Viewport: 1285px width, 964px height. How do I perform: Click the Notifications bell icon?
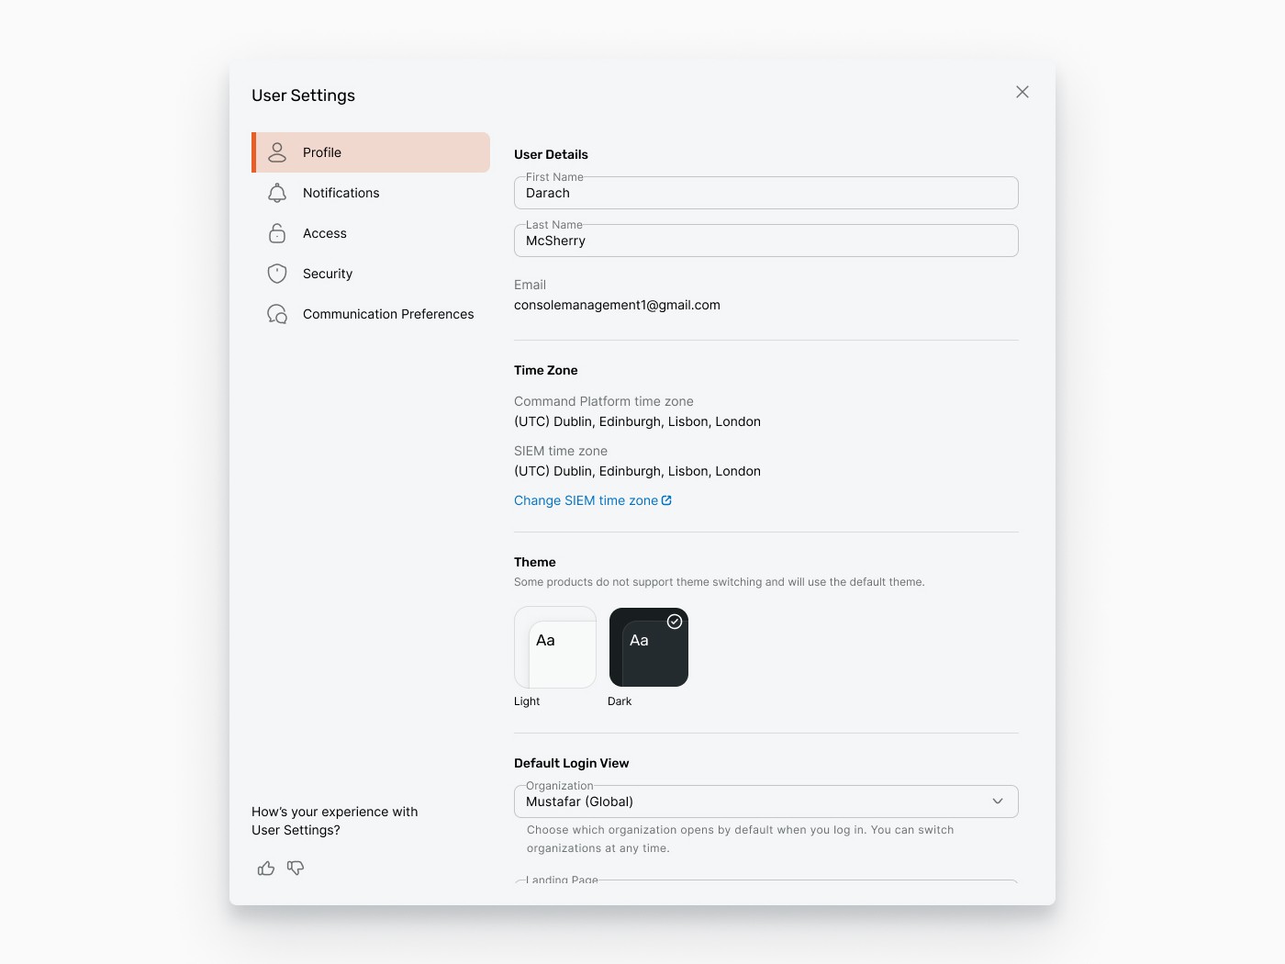tap(277, 193)
